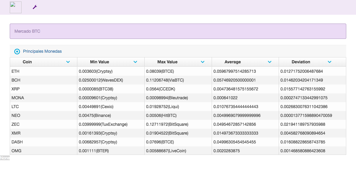Click LTC average 0.010767354444444443

[x=236, y=107]
